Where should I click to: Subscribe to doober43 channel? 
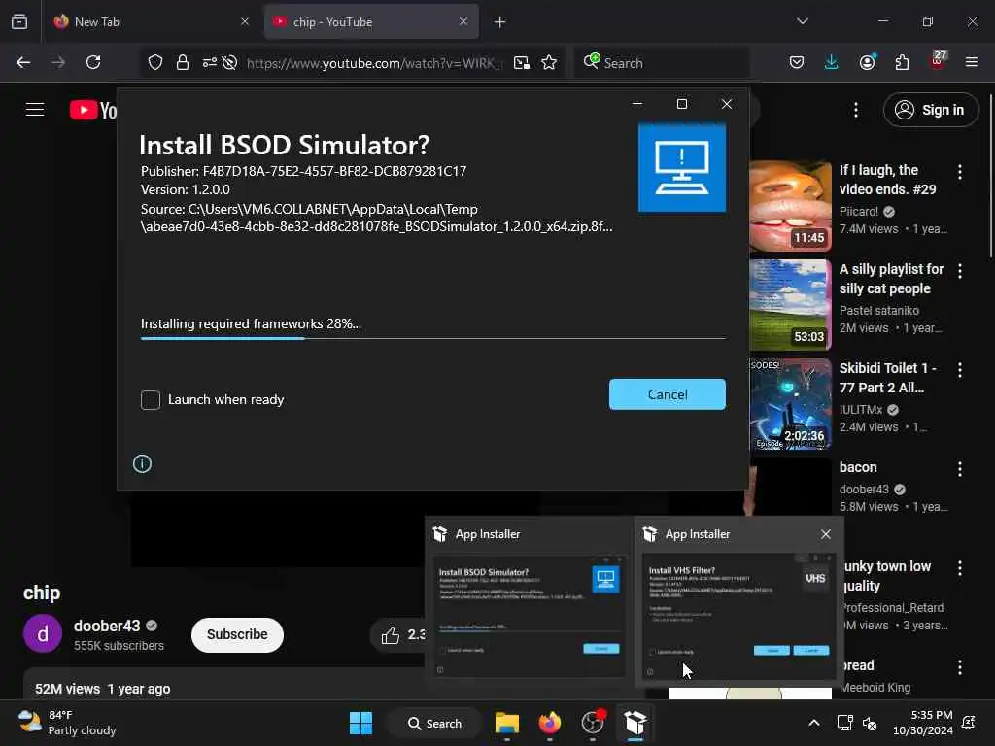tap(237, 634)
